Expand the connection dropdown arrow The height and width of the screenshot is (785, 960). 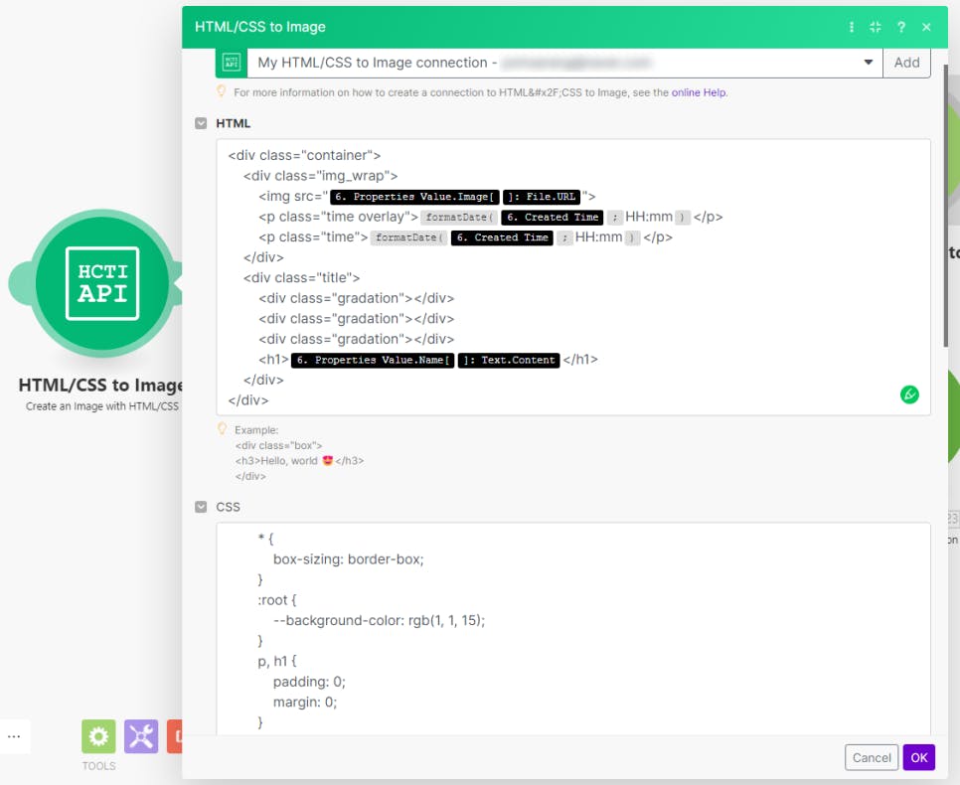click(x=869, y=63)
